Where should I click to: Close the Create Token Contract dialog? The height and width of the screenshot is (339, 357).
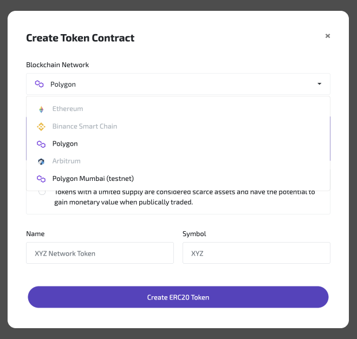[x=327, y=36]
